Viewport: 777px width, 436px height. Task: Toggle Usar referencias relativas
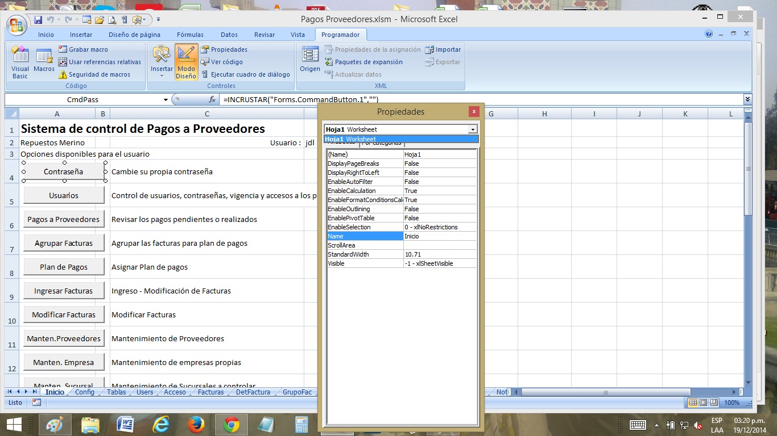coord(100,62)
